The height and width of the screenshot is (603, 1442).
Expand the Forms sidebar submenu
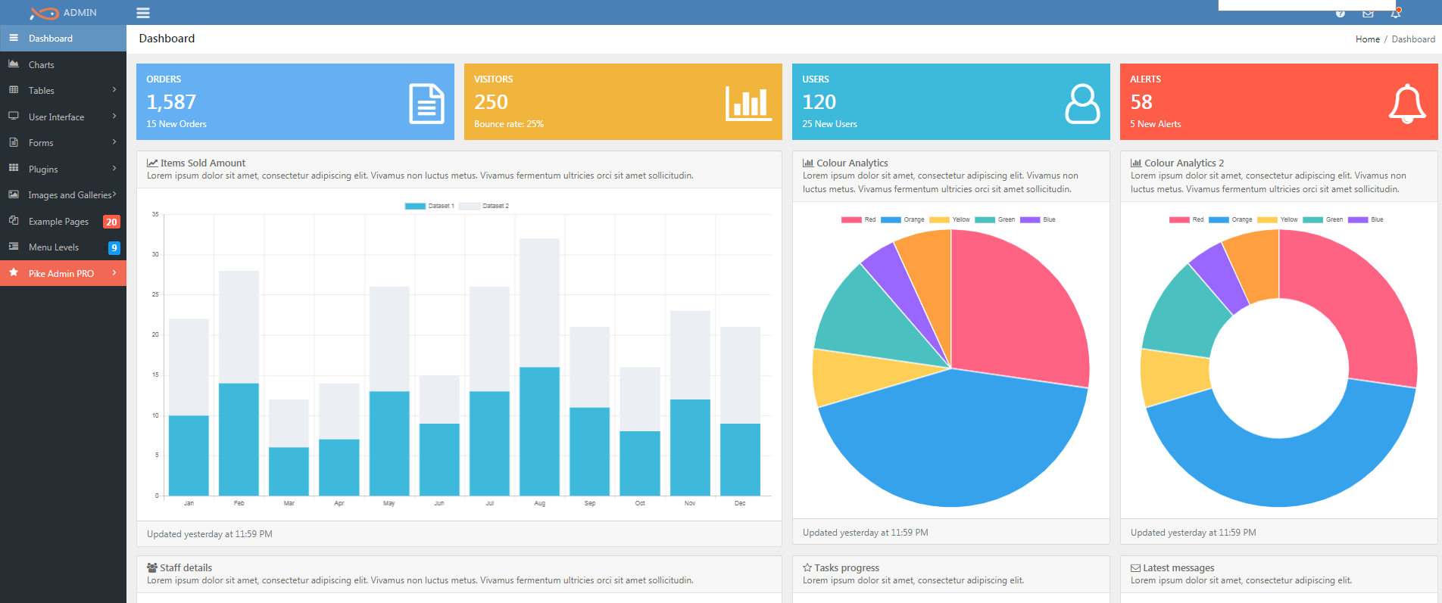click(x=63, y=143)
